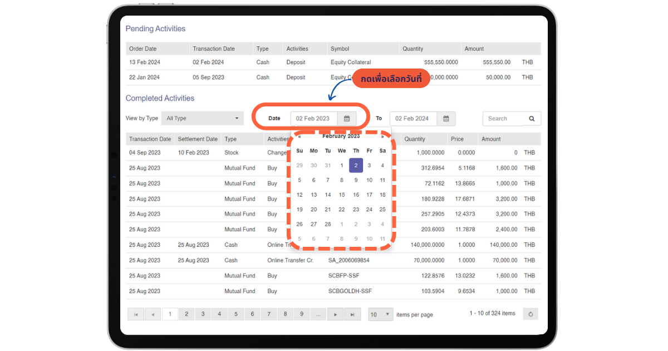Click February 2023 calendar month header
The height and width of the screenshot is (351, 668).
pyautogui.click(x=341, y=136)
